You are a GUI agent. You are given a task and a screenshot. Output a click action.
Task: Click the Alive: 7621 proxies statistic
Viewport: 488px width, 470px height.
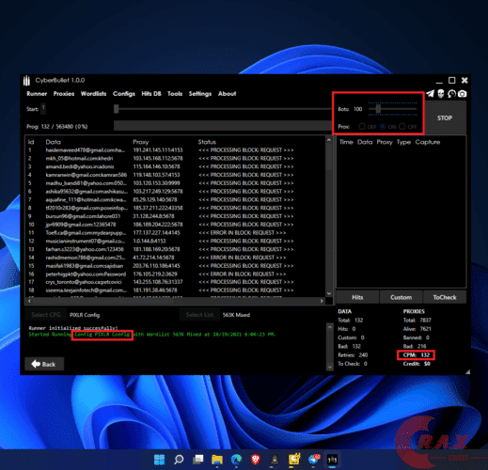[417, 329]
